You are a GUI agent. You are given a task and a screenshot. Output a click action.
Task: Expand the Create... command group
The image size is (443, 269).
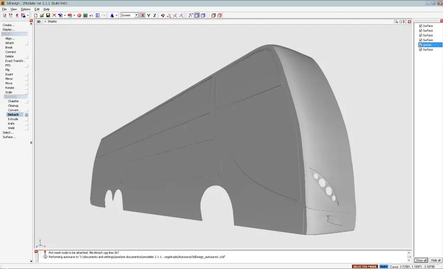[9, 25]
